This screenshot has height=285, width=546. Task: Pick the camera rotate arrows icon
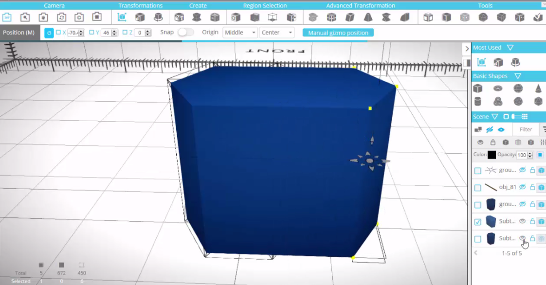click(x=61, y=17)
